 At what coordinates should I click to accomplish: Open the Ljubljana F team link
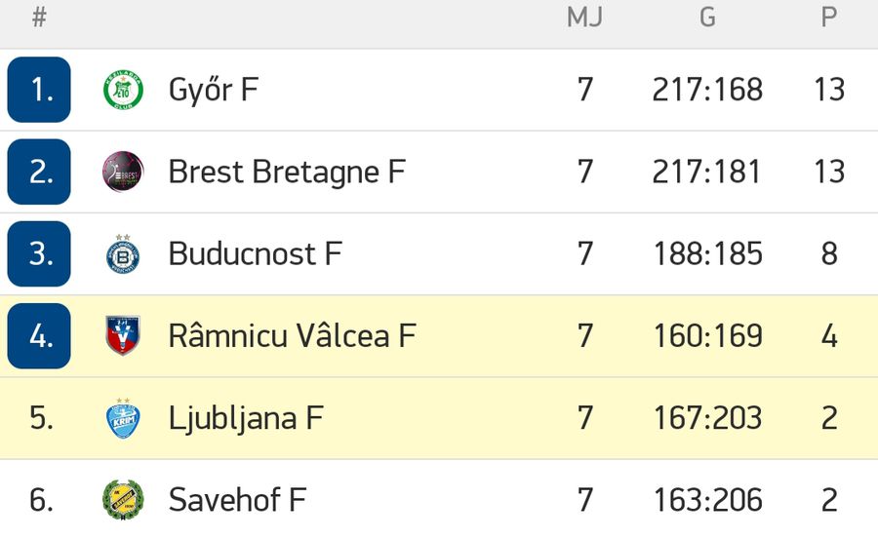[246, 418]
